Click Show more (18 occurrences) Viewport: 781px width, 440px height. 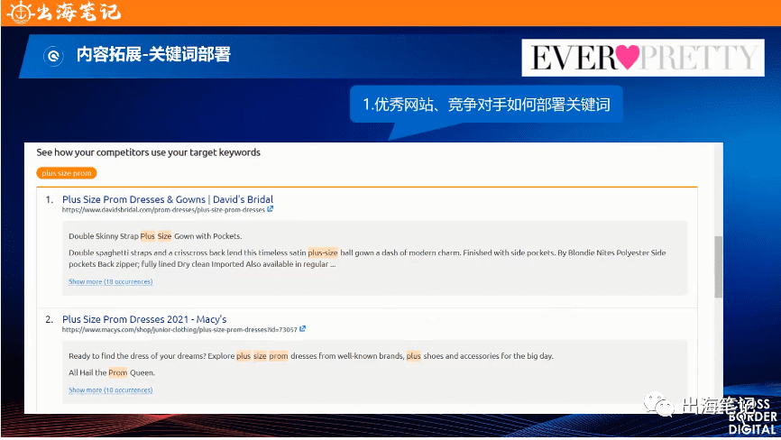111,281
